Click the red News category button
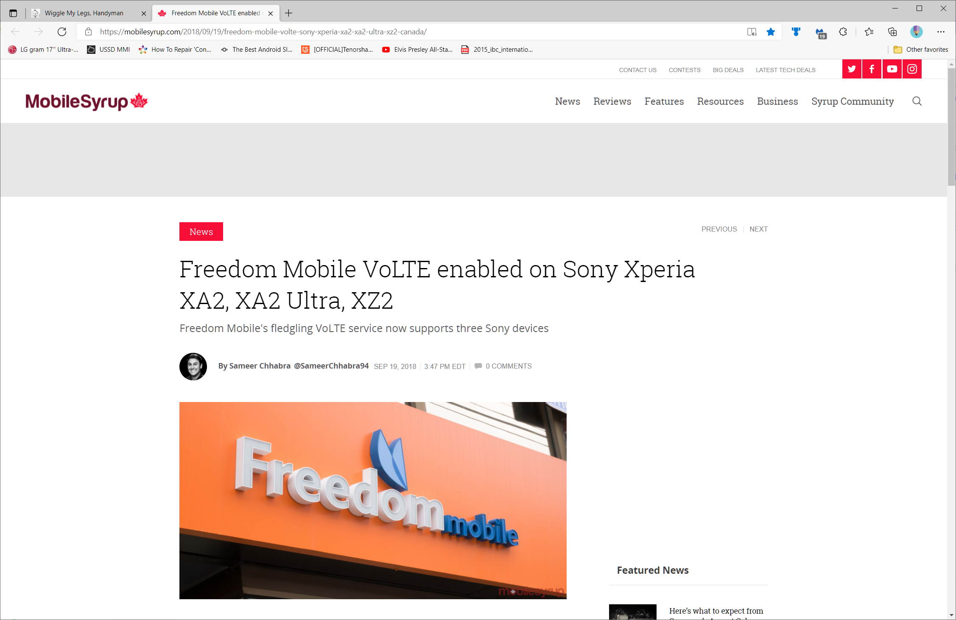Screen dimensions: 956x620 201,232
